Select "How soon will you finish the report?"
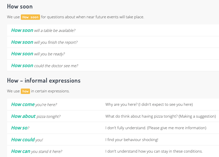The image size is (219, 157). (x=44, y=42)
